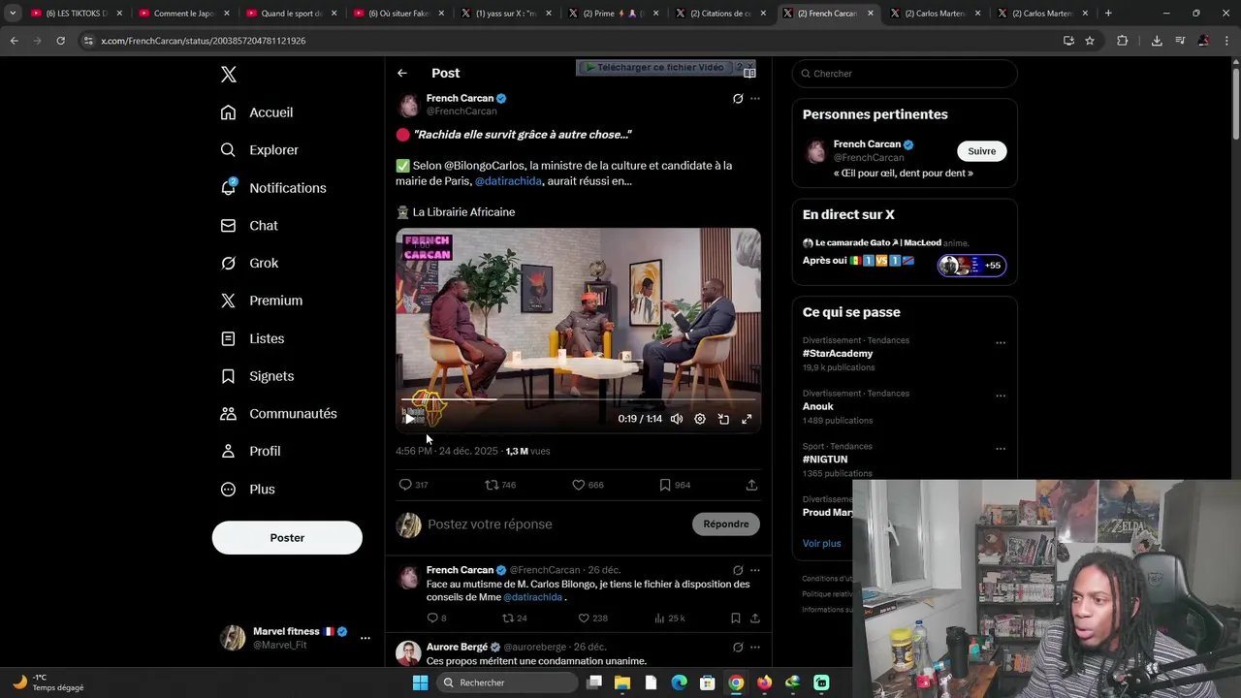Open more options on Aurore Bergé reply
Viewport: 1241px width, 698px height.
click(755, 648)
